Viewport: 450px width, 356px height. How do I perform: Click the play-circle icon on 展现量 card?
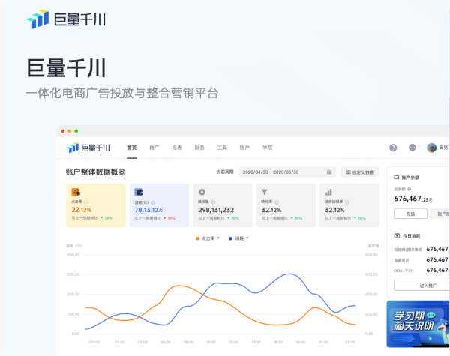202,192
